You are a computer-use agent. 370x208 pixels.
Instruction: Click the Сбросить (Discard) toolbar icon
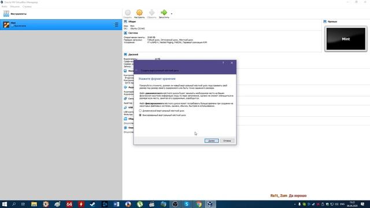coord(151,13)
